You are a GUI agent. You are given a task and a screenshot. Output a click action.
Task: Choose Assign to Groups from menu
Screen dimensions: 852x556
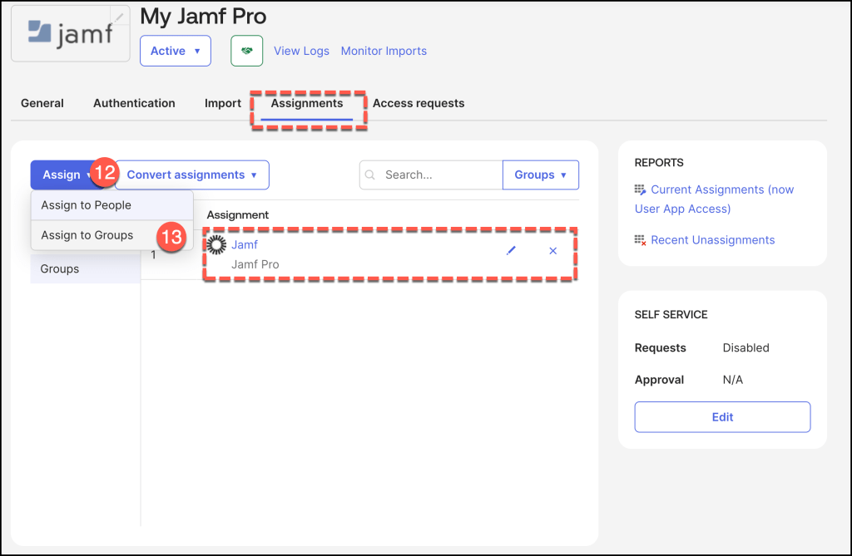(87, 235)
